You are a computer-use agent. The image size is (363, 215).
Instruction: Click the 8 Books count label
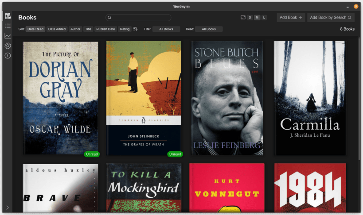click(347, 29)
